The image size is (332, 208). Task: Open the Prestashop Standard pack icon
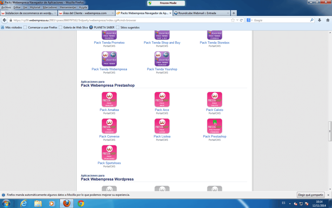[x=215, y=126]
